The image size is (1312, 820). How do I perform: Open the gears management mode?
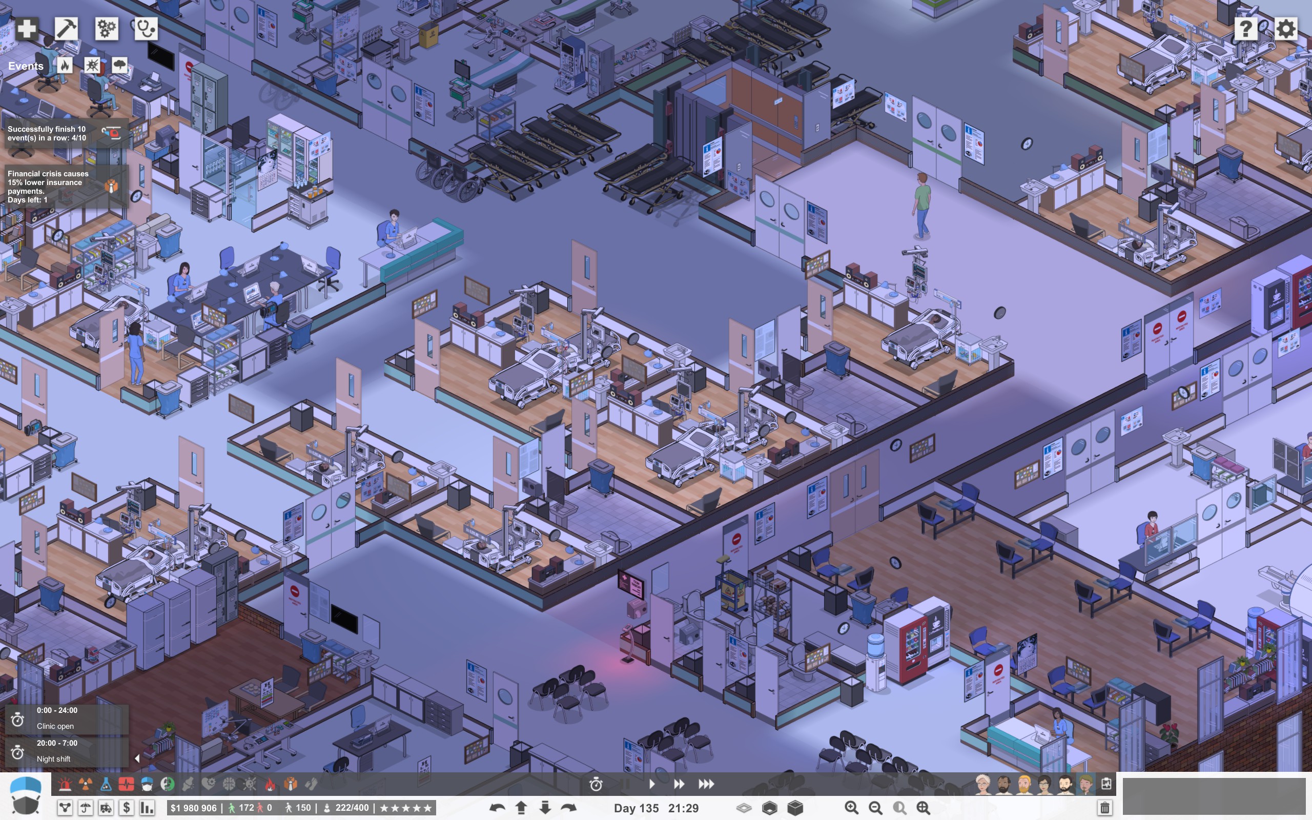pos(106,28)
